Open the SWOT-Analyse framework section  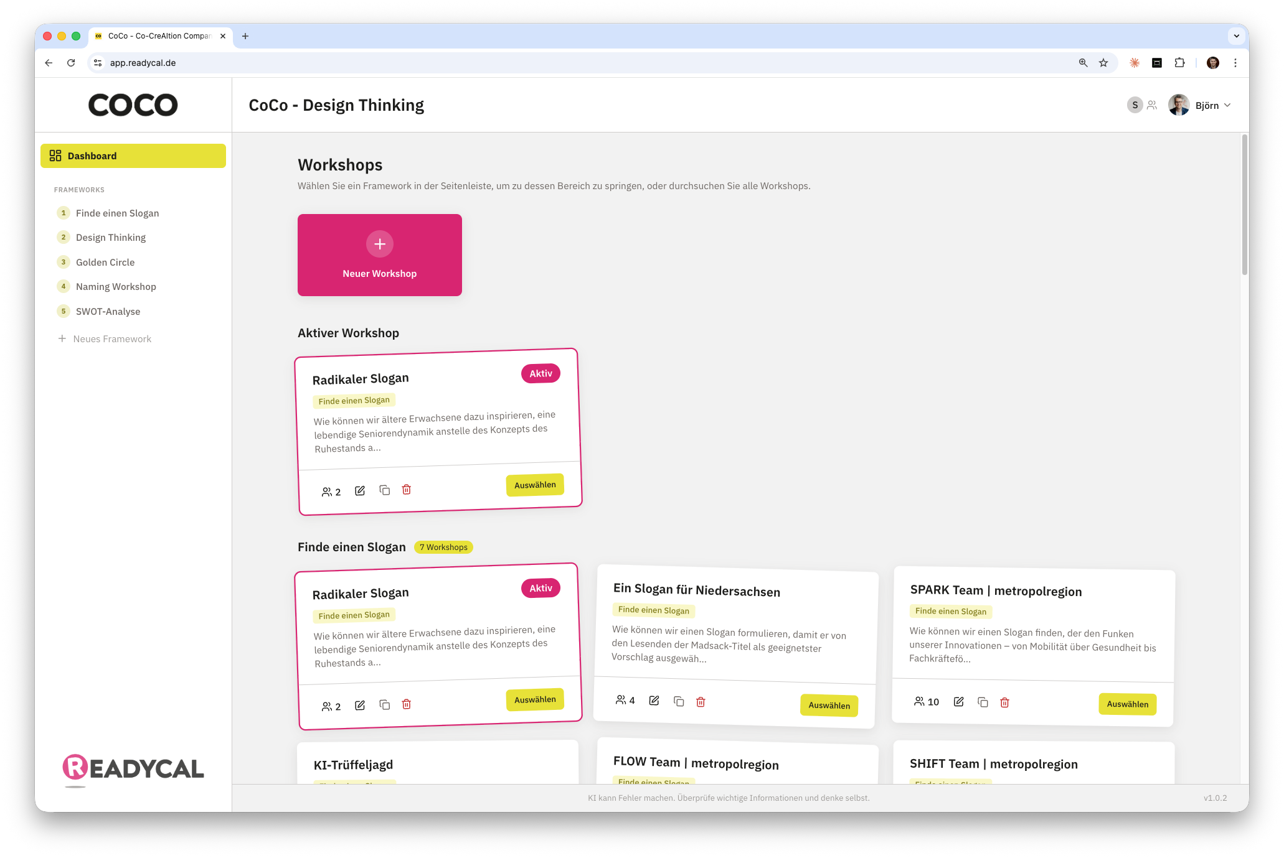(x=108, y=311)
